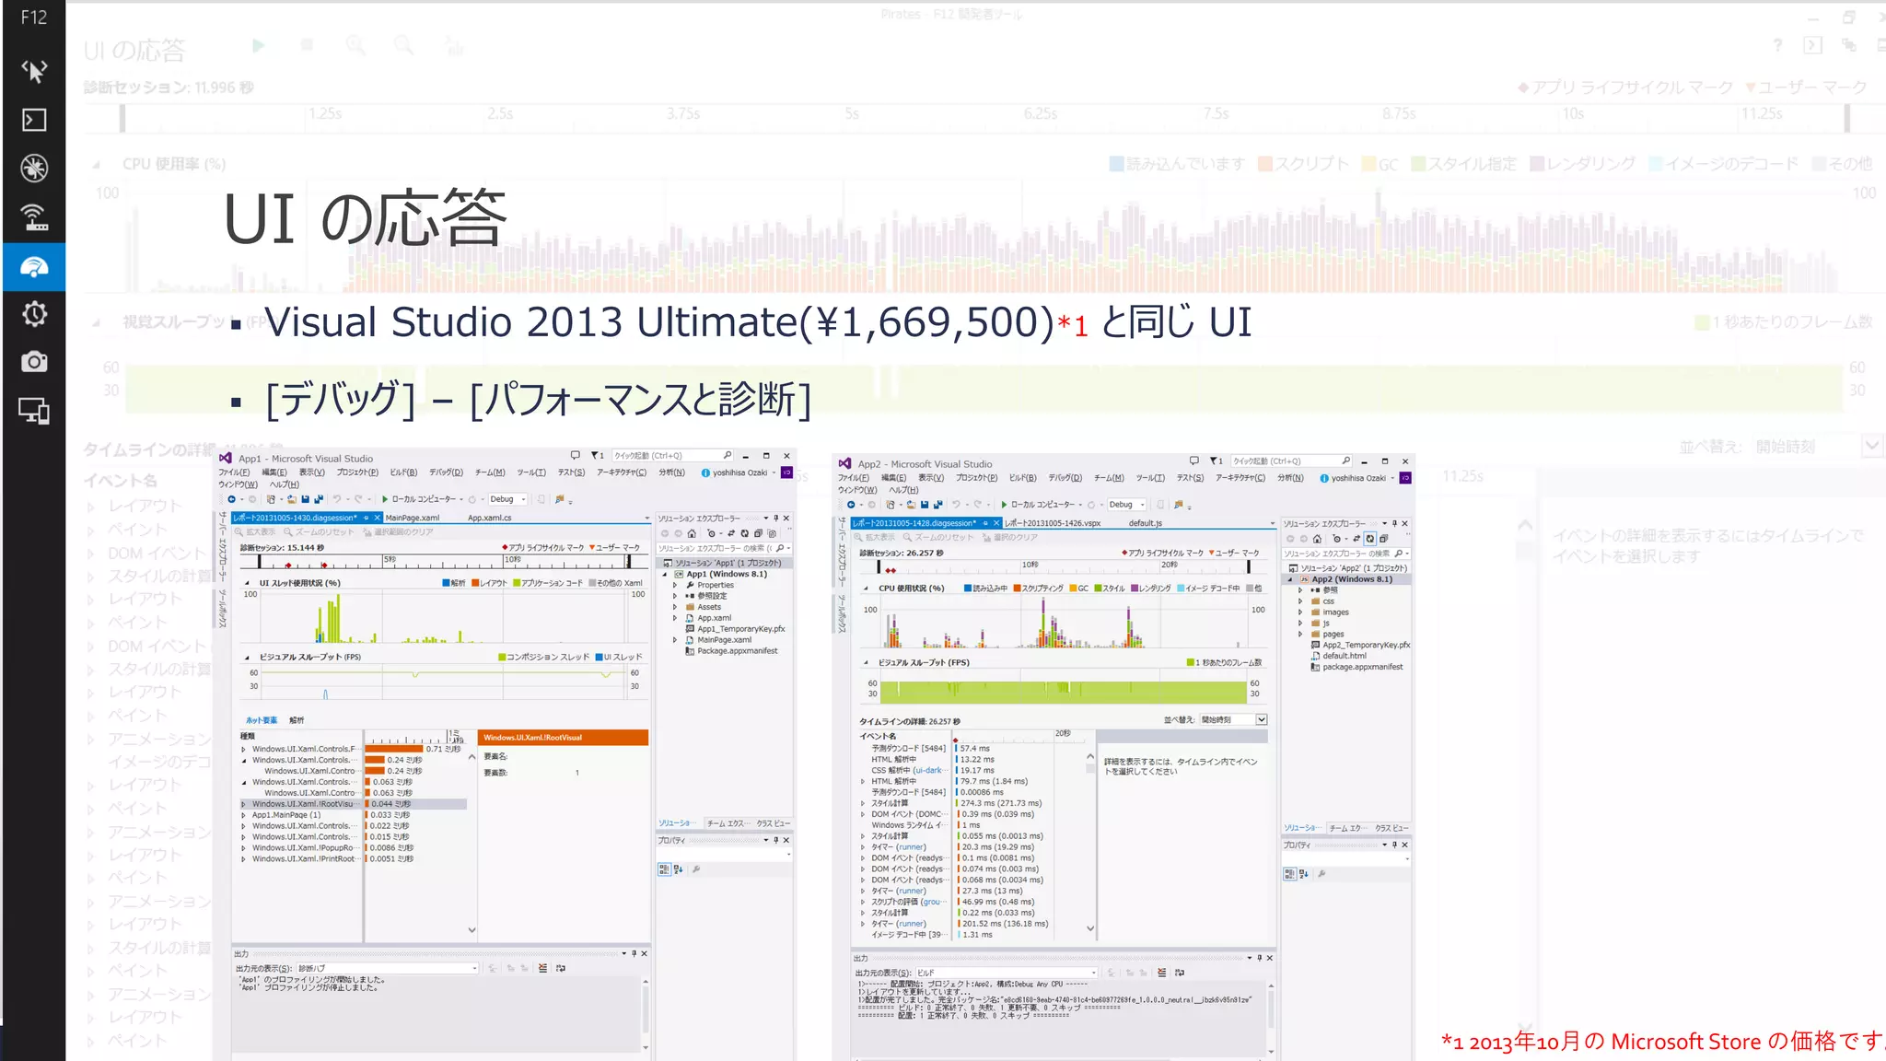Open the Emulation monitor icon in F12 sidebar
The width and height of the screenshot is (1886, 1061).
point(34,411)
